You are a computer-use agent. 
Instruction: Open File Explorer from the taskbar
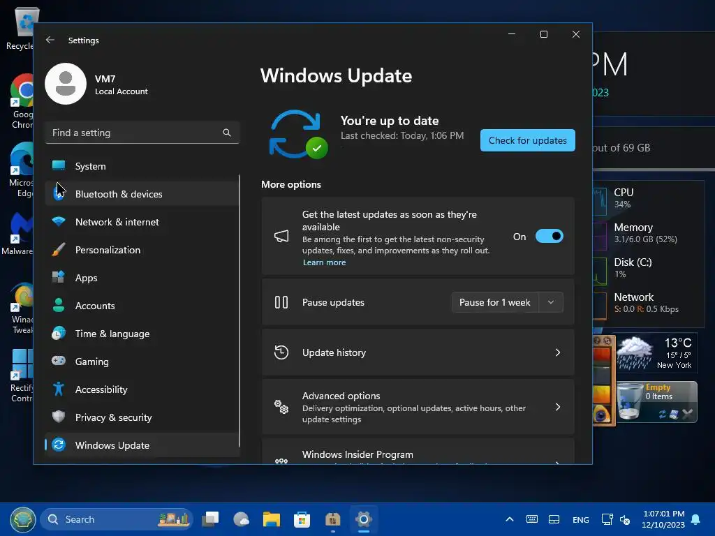272,519
